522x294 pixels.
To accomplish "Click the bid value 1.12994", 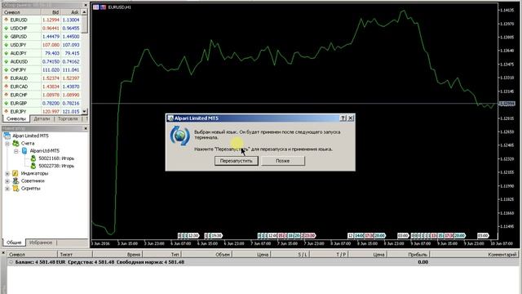I will 51,20.
